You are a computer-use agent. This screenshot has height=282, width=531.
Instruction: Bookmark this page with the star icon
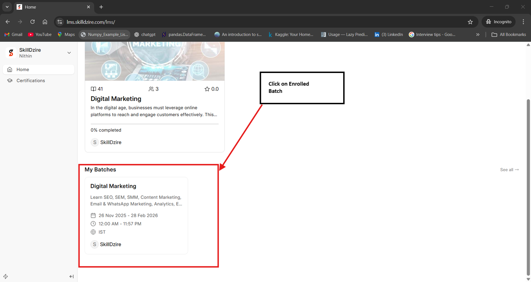point(470,22)
